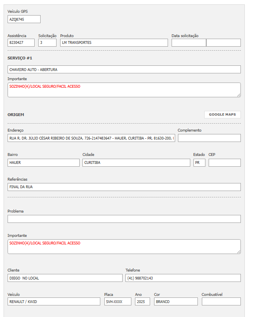Focus the empty Combustível field
Screen dimensions: 254x317
221,301
